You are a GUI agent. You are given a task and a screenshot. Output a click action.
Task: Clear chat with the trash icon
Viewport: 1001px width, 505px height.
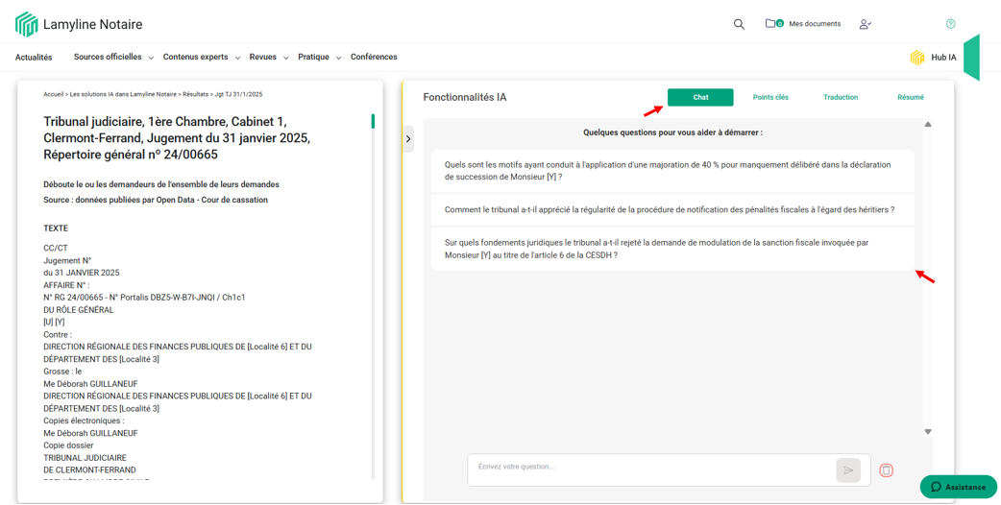coord(886,470)
